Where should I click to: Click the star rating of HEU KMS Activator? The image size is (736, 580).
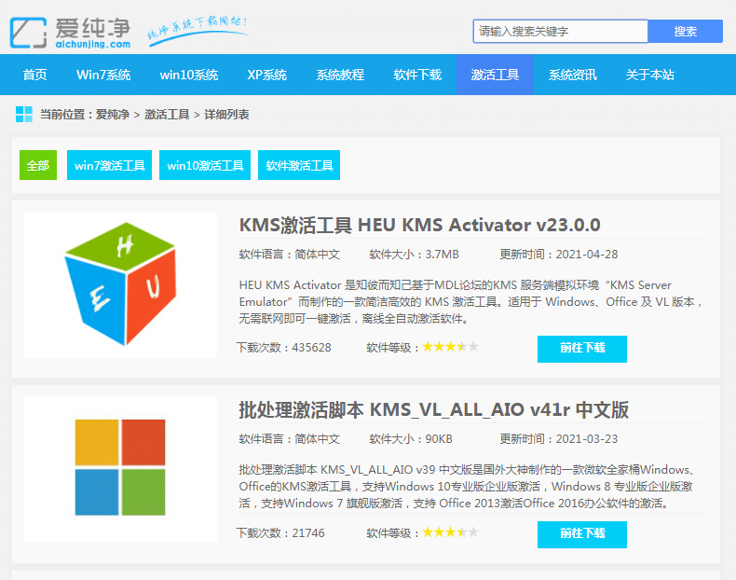(451, 347)
